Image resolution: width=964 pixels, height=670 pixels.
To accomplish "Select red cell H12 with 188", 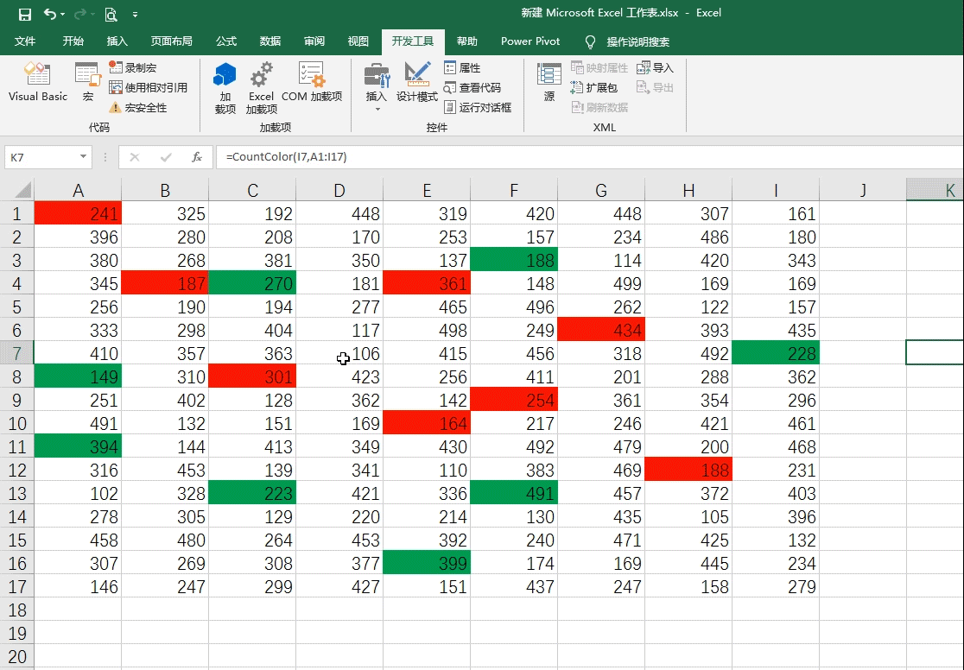I will [x=688, y=470].
